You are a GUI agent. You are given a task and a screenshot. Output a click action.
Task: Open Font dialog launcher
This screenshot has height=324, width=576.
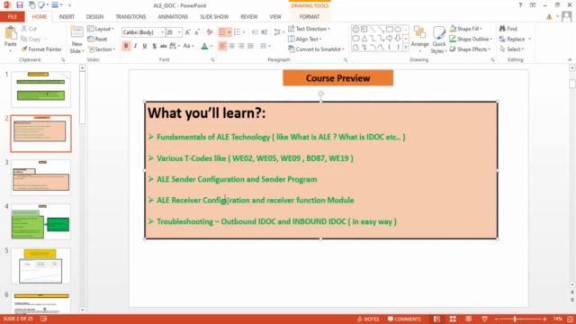click(x=212, y=59)
